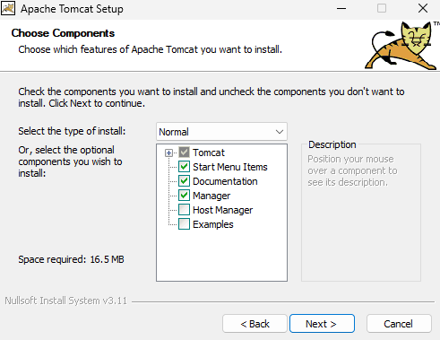Enable the Examples checkbox

click(x=184, y=224)
